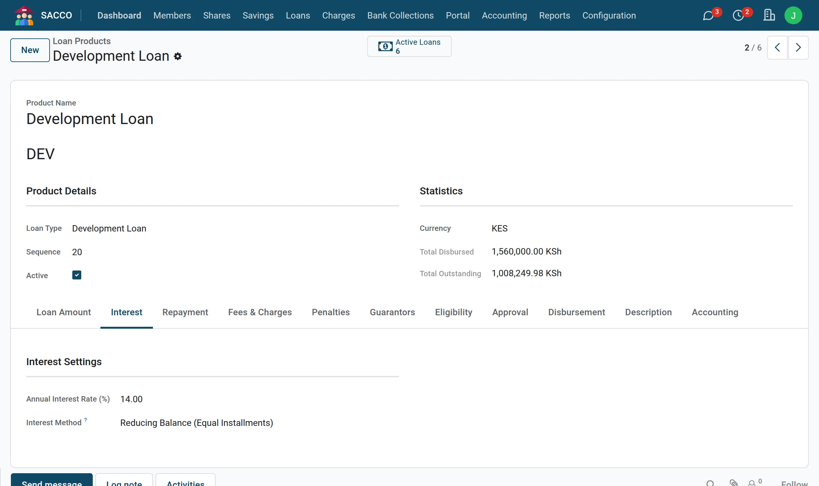Switch to the Accounting form tab
This screenshot has height=486, width=819.
tap(715, 312)
